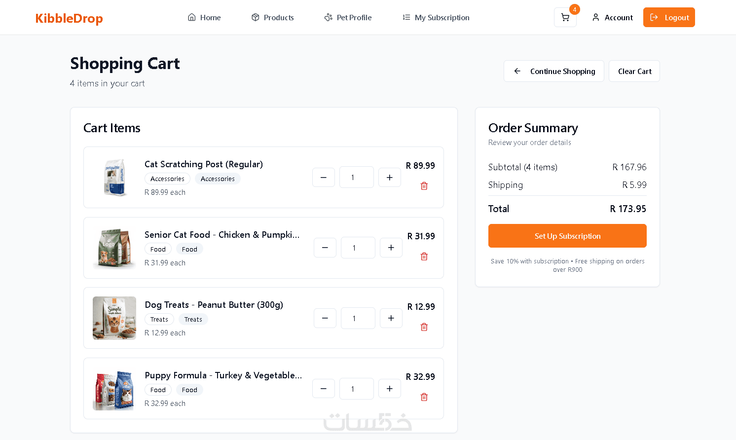The image size is (736, 440).
Task: Trash the Dog Treats Peanut Butter item
Action: point(424,327)
